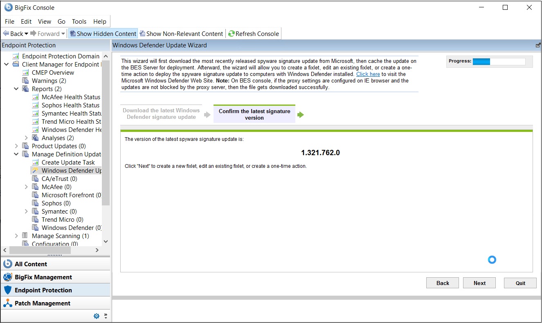Click the version number 1.321.762.0

(320, 153)
